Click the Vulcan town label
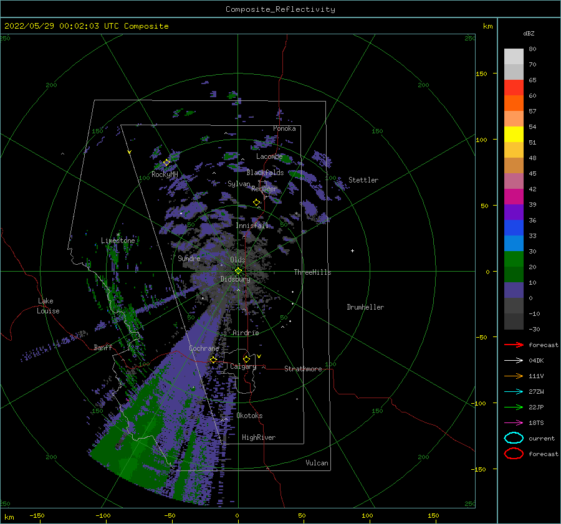Viewport: 561px width, 524px height. point(317,463)
